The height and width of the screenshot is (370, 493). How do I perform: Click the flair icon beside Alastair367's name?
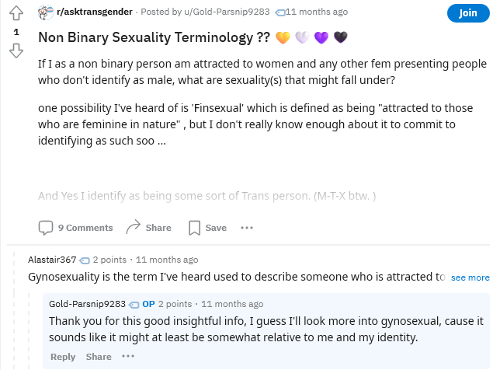pos(85,260)
